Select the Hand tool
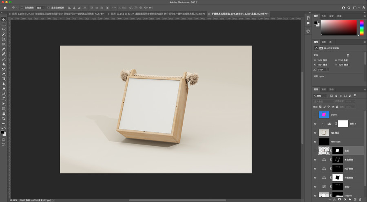This screenshot has height=202, width=367. point(4,114)
